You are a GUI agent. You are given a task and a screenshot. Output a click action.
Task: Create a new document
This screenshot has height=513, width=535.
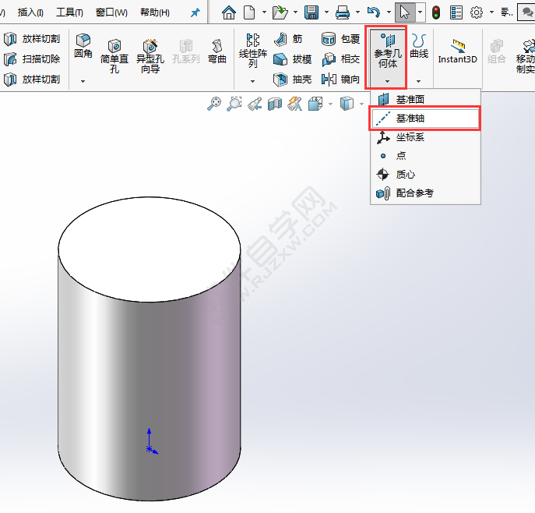[249, 12]
